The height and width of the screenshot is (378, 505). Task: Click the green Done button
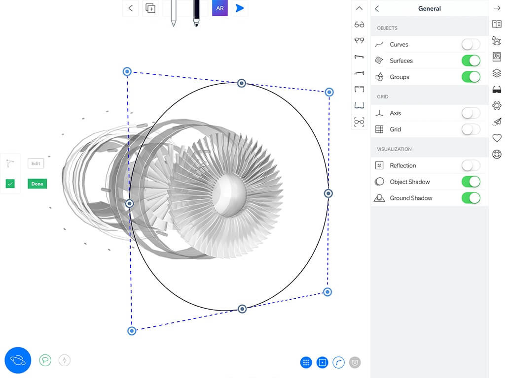(x=37, y=184)
